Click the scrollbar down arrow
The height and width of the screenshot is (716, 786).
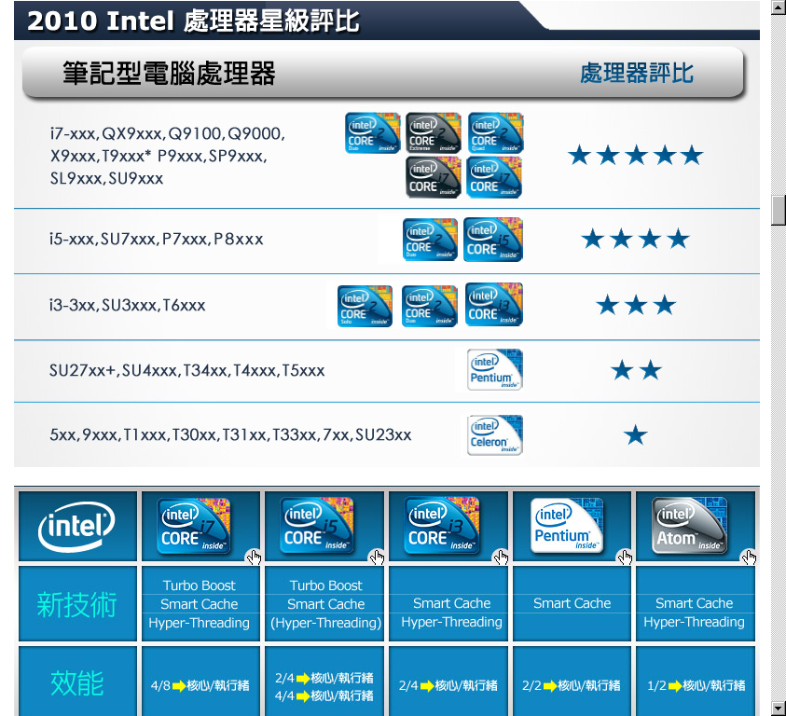[x=779, y=709]
